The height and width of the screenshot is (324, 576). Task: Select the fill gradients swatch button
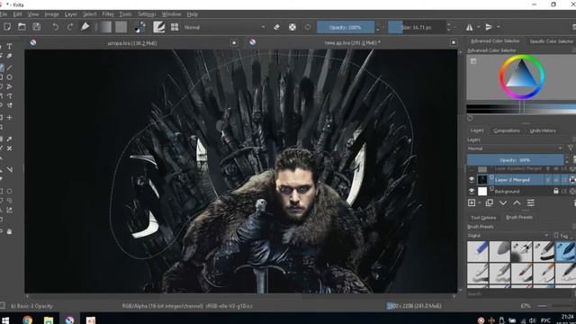point(105,27)
